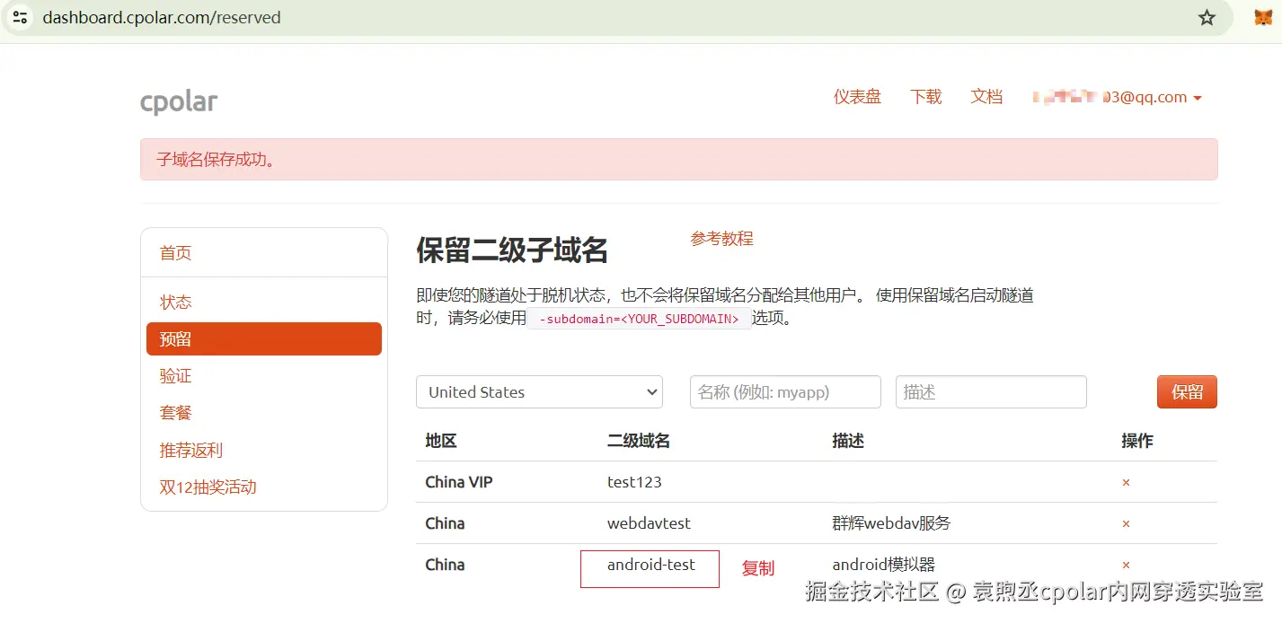
Task: Open 仪表盘 in top navigation
Action: pos(857,97)
